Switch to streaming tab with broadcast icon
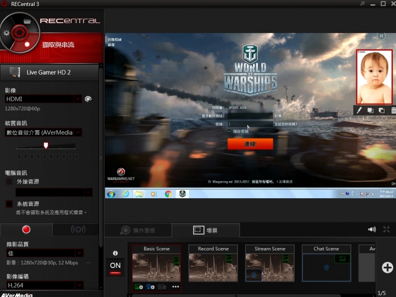The height and width of the screenshot is (297, 396). click(x=78, y=229)
